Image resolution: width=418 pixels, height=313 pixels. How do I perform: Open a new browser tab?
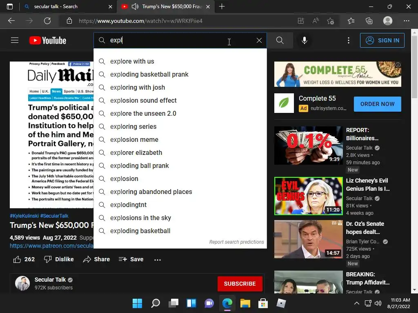222,7
